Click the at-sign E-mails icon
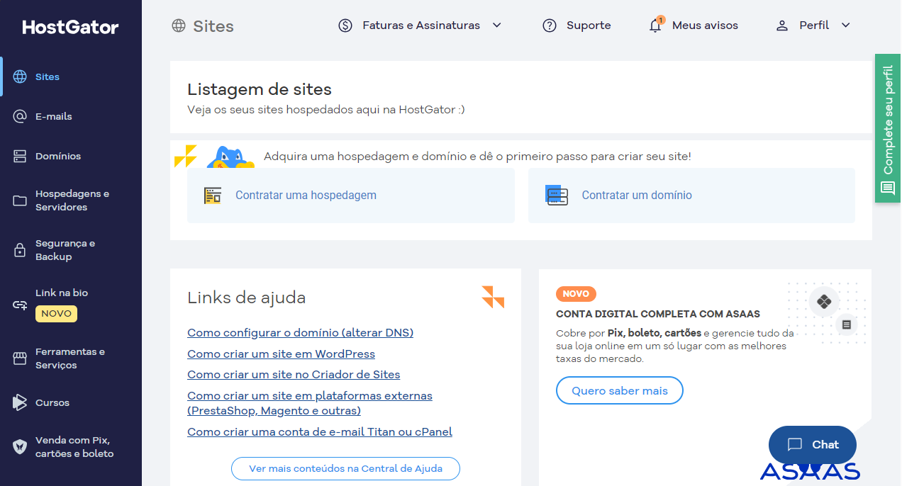Screen dimensions: 902x486 click(20, 116)
